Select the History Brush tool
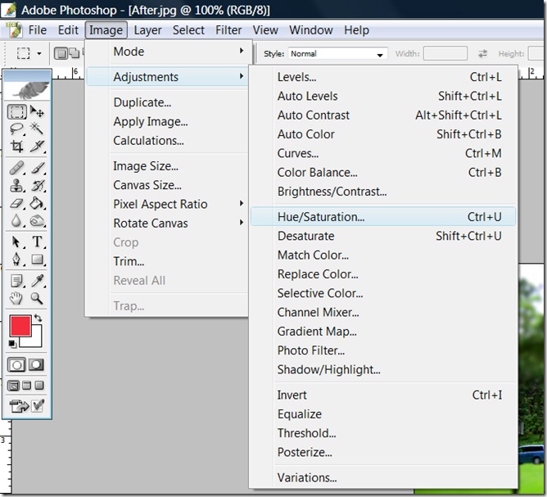547x497 pixels. pos(37,185)
